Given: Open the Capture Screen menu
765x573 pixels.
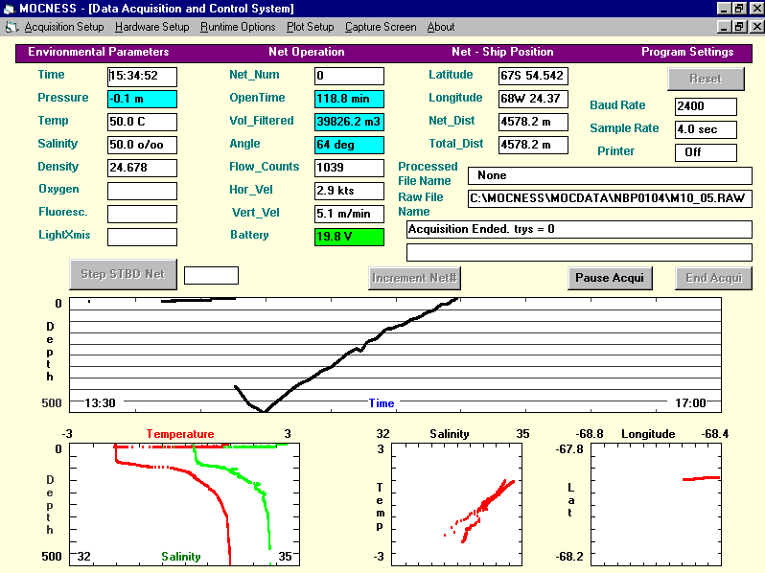Looking at the screenshot, I should coord(381,27).
